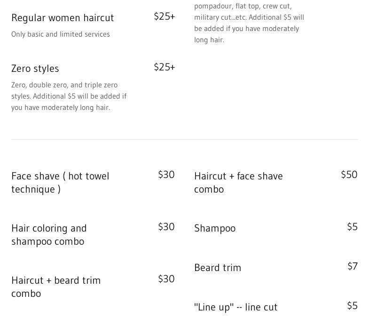Click the $7 Beard trim price

pyautogui.click(x=353, y=266)
